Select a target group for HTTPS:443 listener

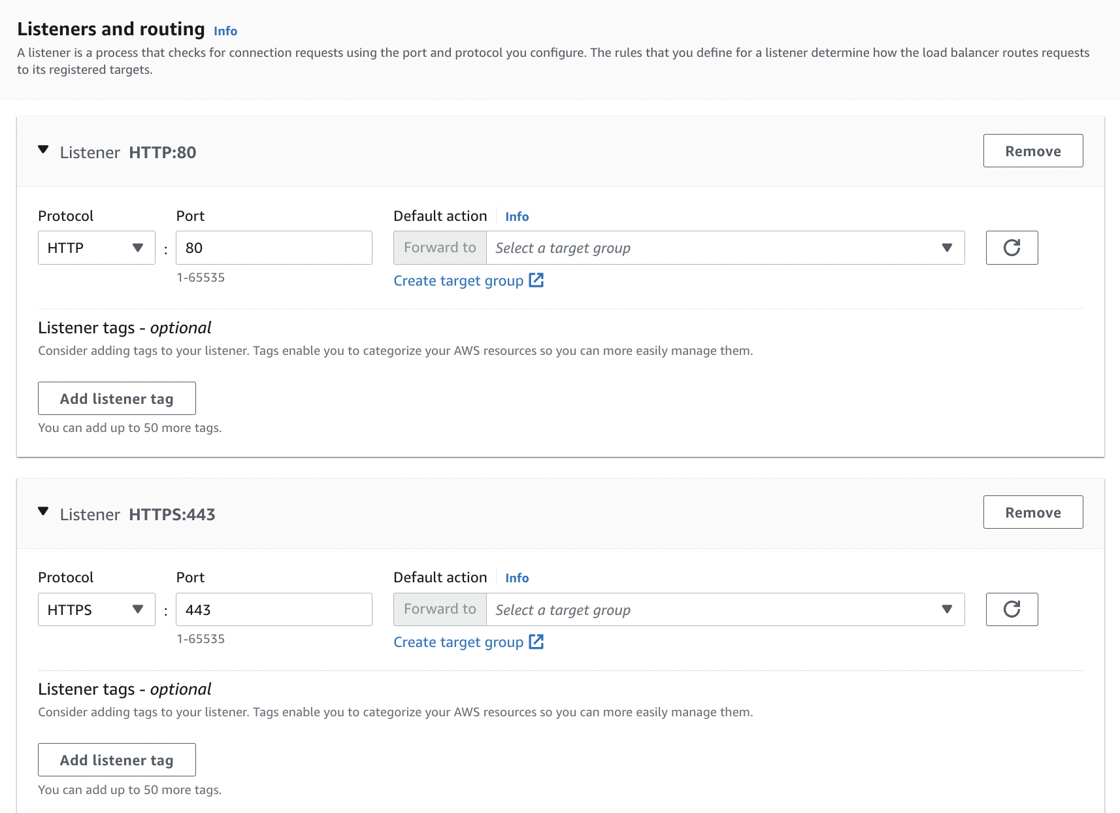coord(725,609)
